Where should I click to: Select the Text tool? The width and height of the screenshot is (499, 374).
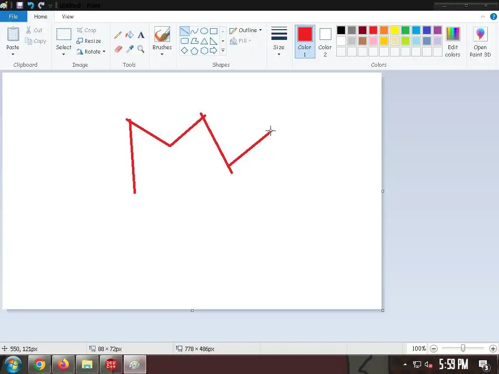click(x=141, y=35)
